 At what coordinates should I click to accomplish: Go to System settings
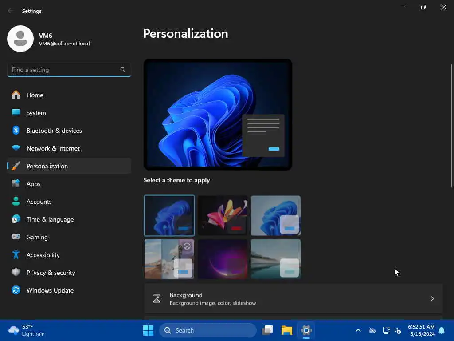pyautogui.click(x=69, y=112)
